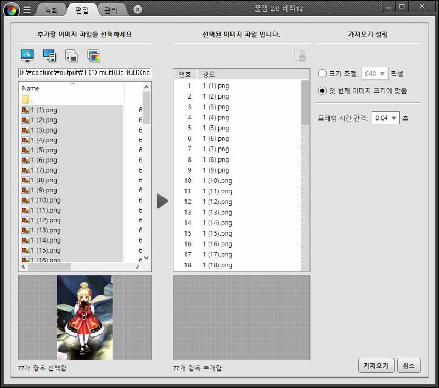Click the icon of 1 (14).png
The height and width of the screenshot is (388, 439).
25,241
